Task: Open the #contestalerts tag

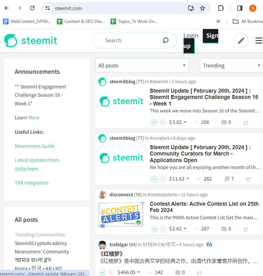Action: [162, 195]
